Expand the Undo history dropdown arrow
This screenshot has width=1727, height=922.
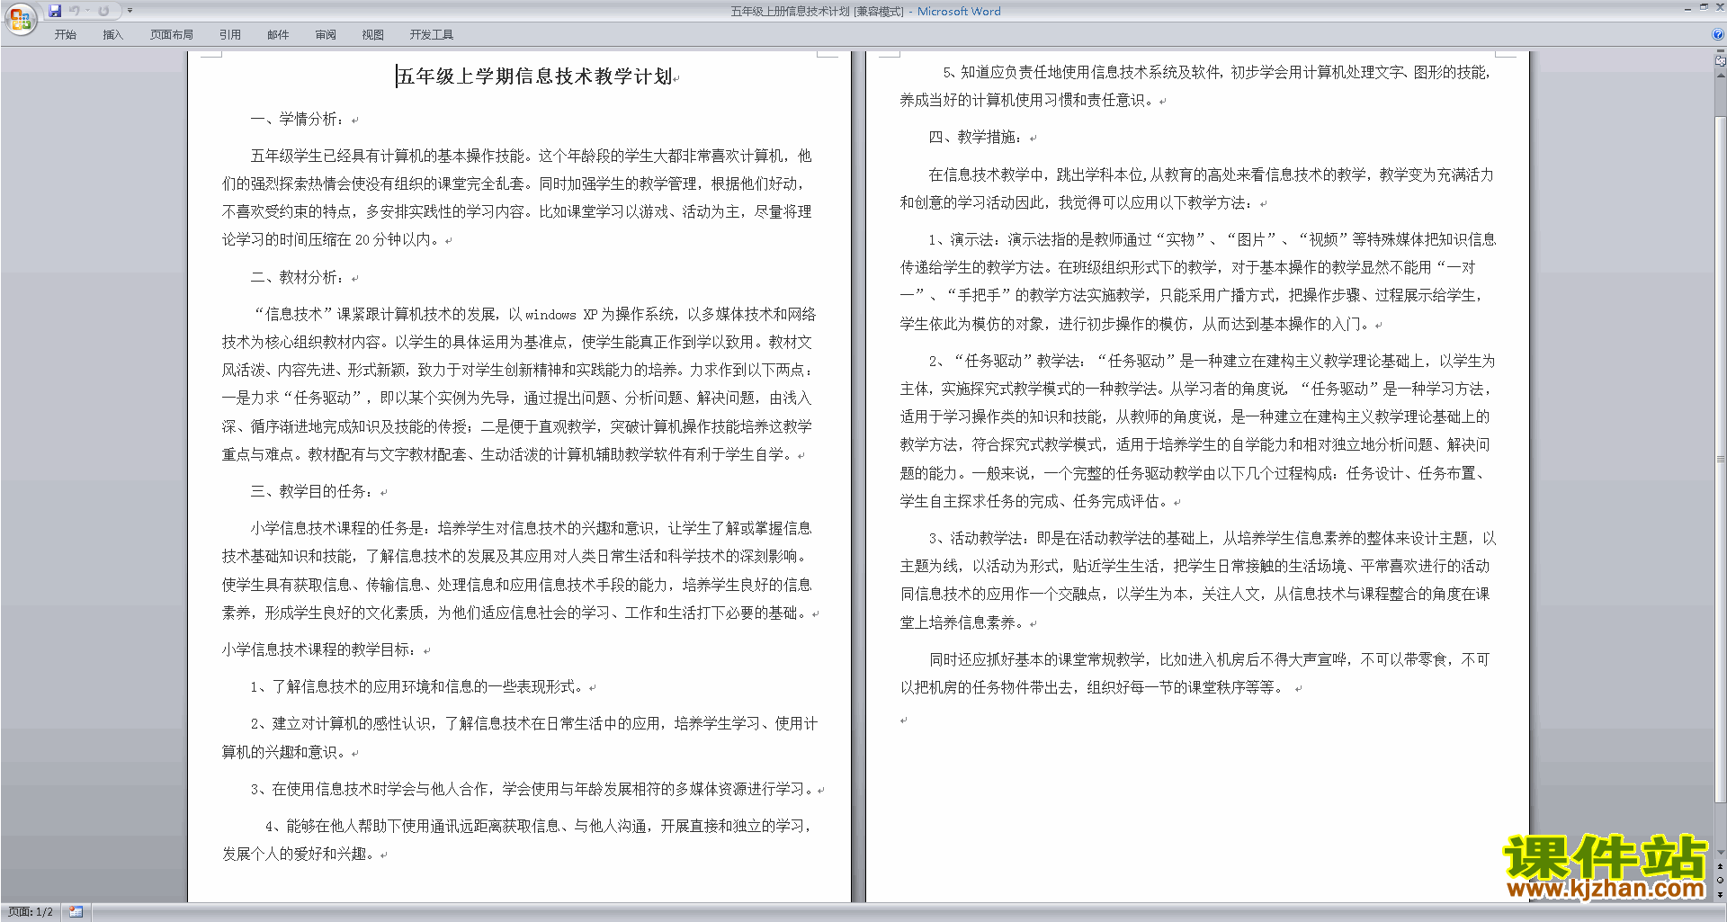click(88, 11)
